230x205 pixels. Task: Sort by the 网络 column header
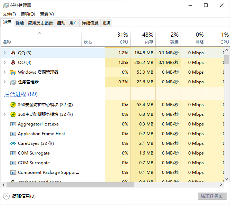click(193, 39)
